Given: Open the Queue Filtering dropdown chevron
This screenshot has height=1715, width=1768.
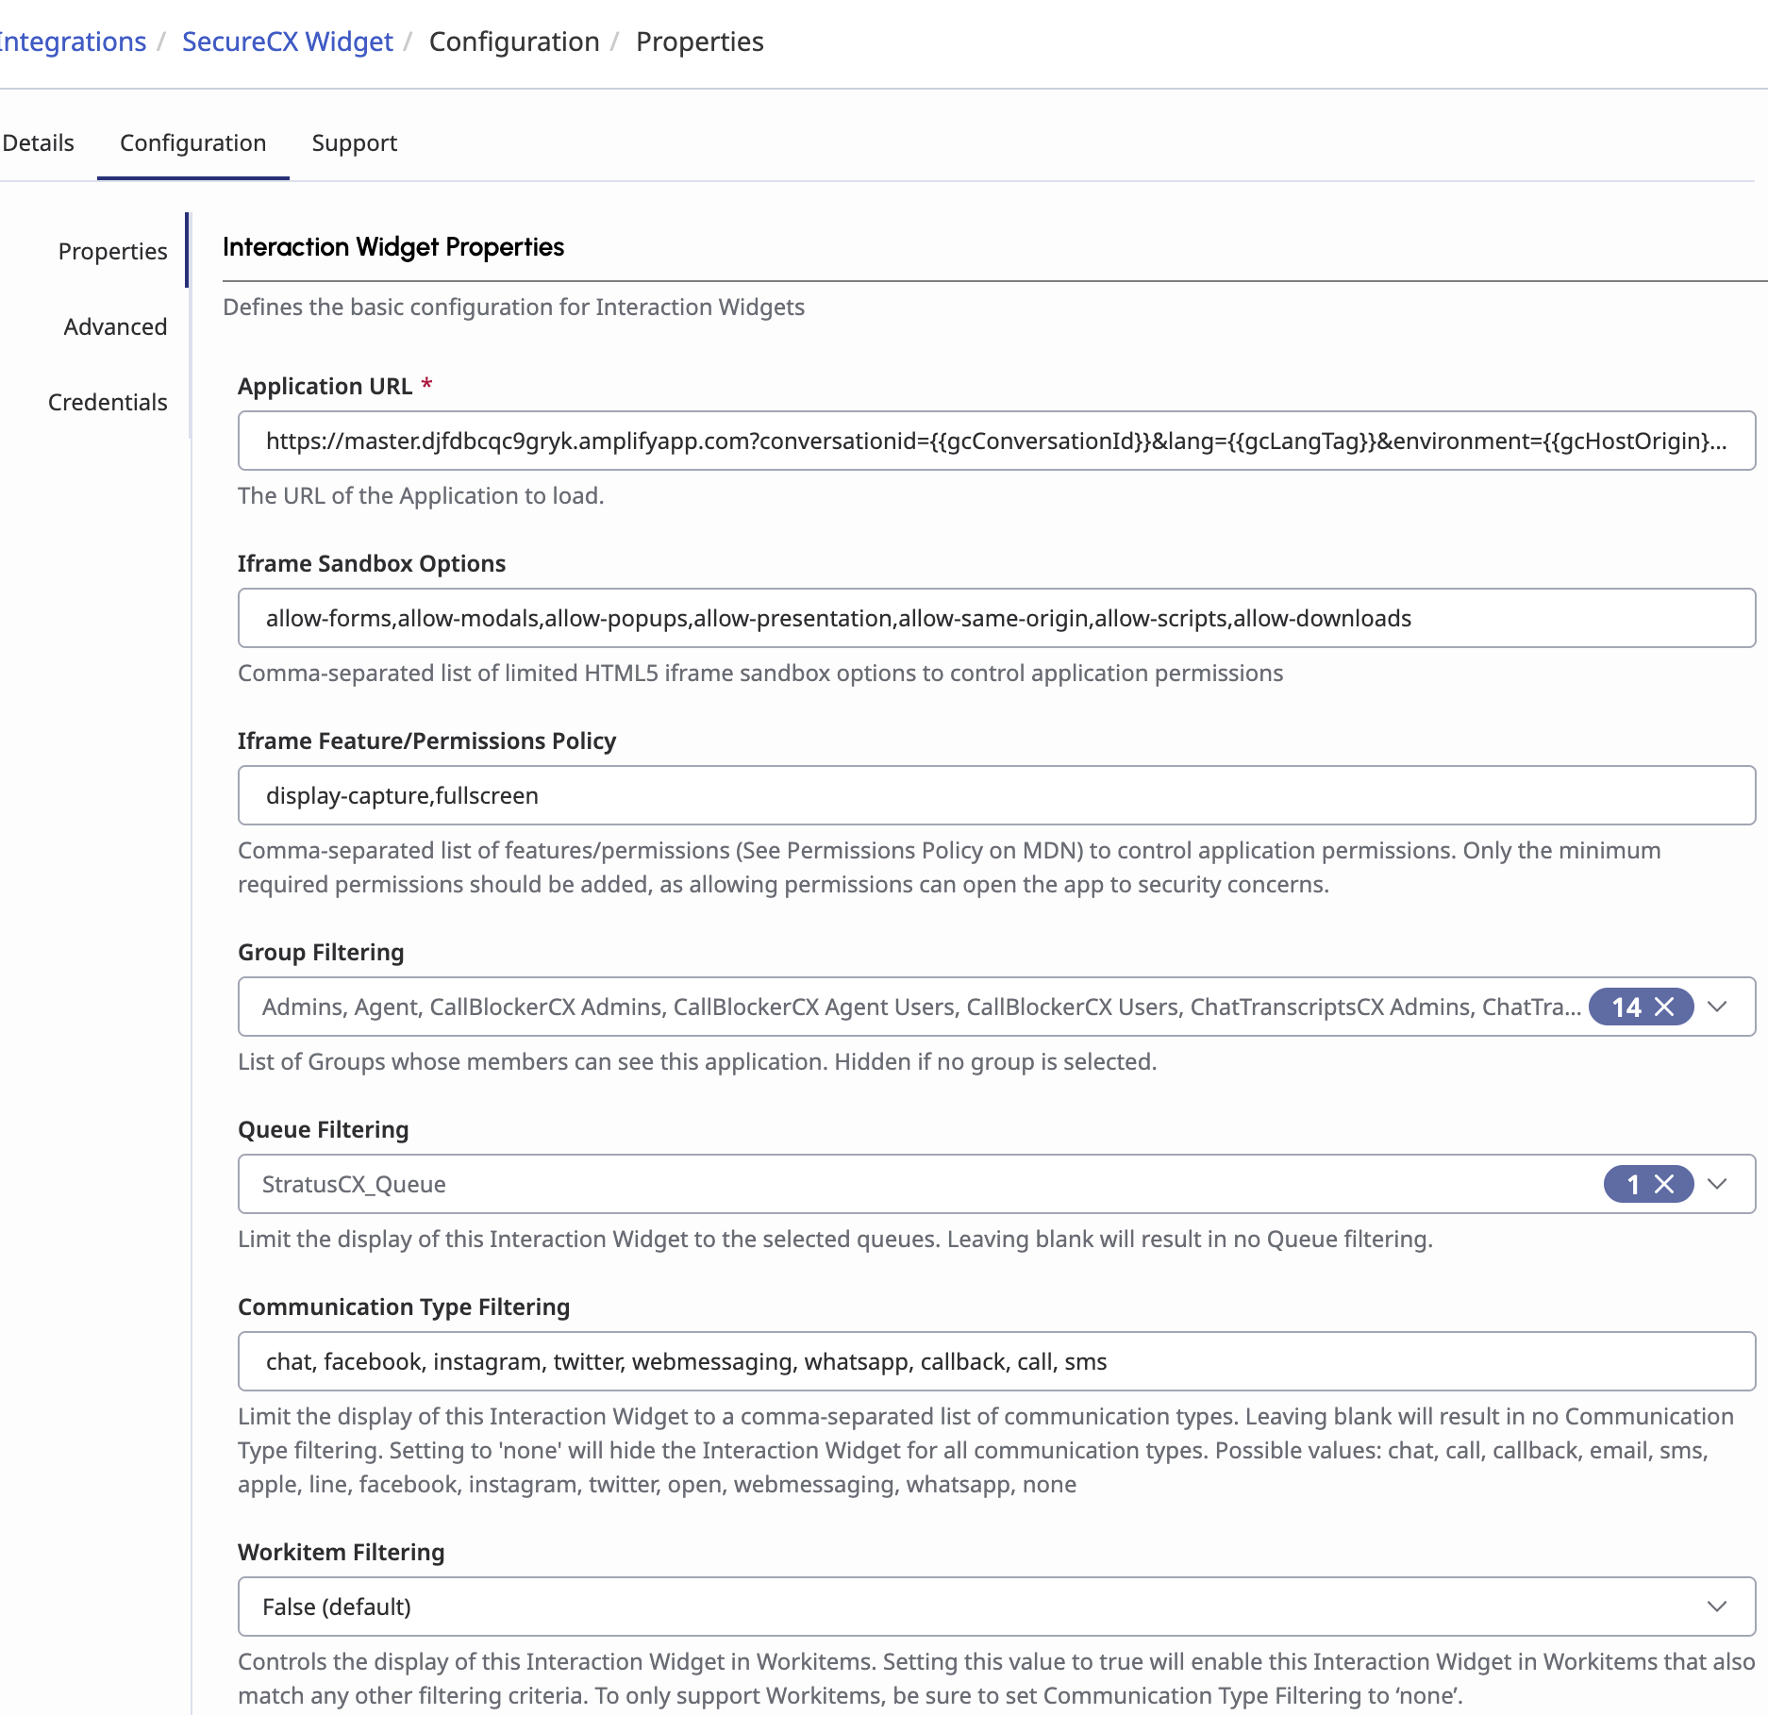Looking at the screenshot, I should pos(1717,1184).
